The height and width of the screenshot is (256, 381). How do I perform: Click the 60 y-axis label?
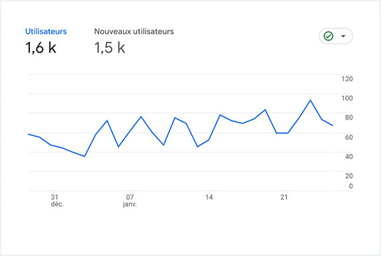[x=349, y=137]
